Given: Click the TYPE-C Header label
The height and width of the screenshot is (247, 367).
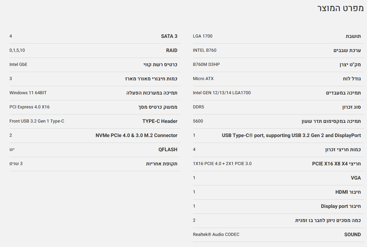Looking at the screenshot, I should pyautogui.click(x=160, y=121).
